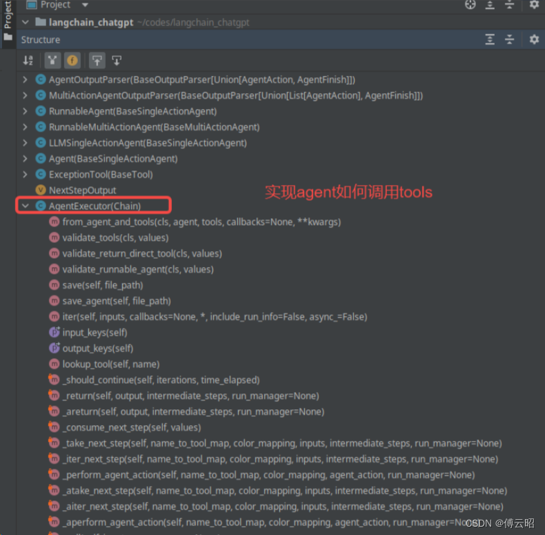Select _aiter_next_step method

click(283, 507)
